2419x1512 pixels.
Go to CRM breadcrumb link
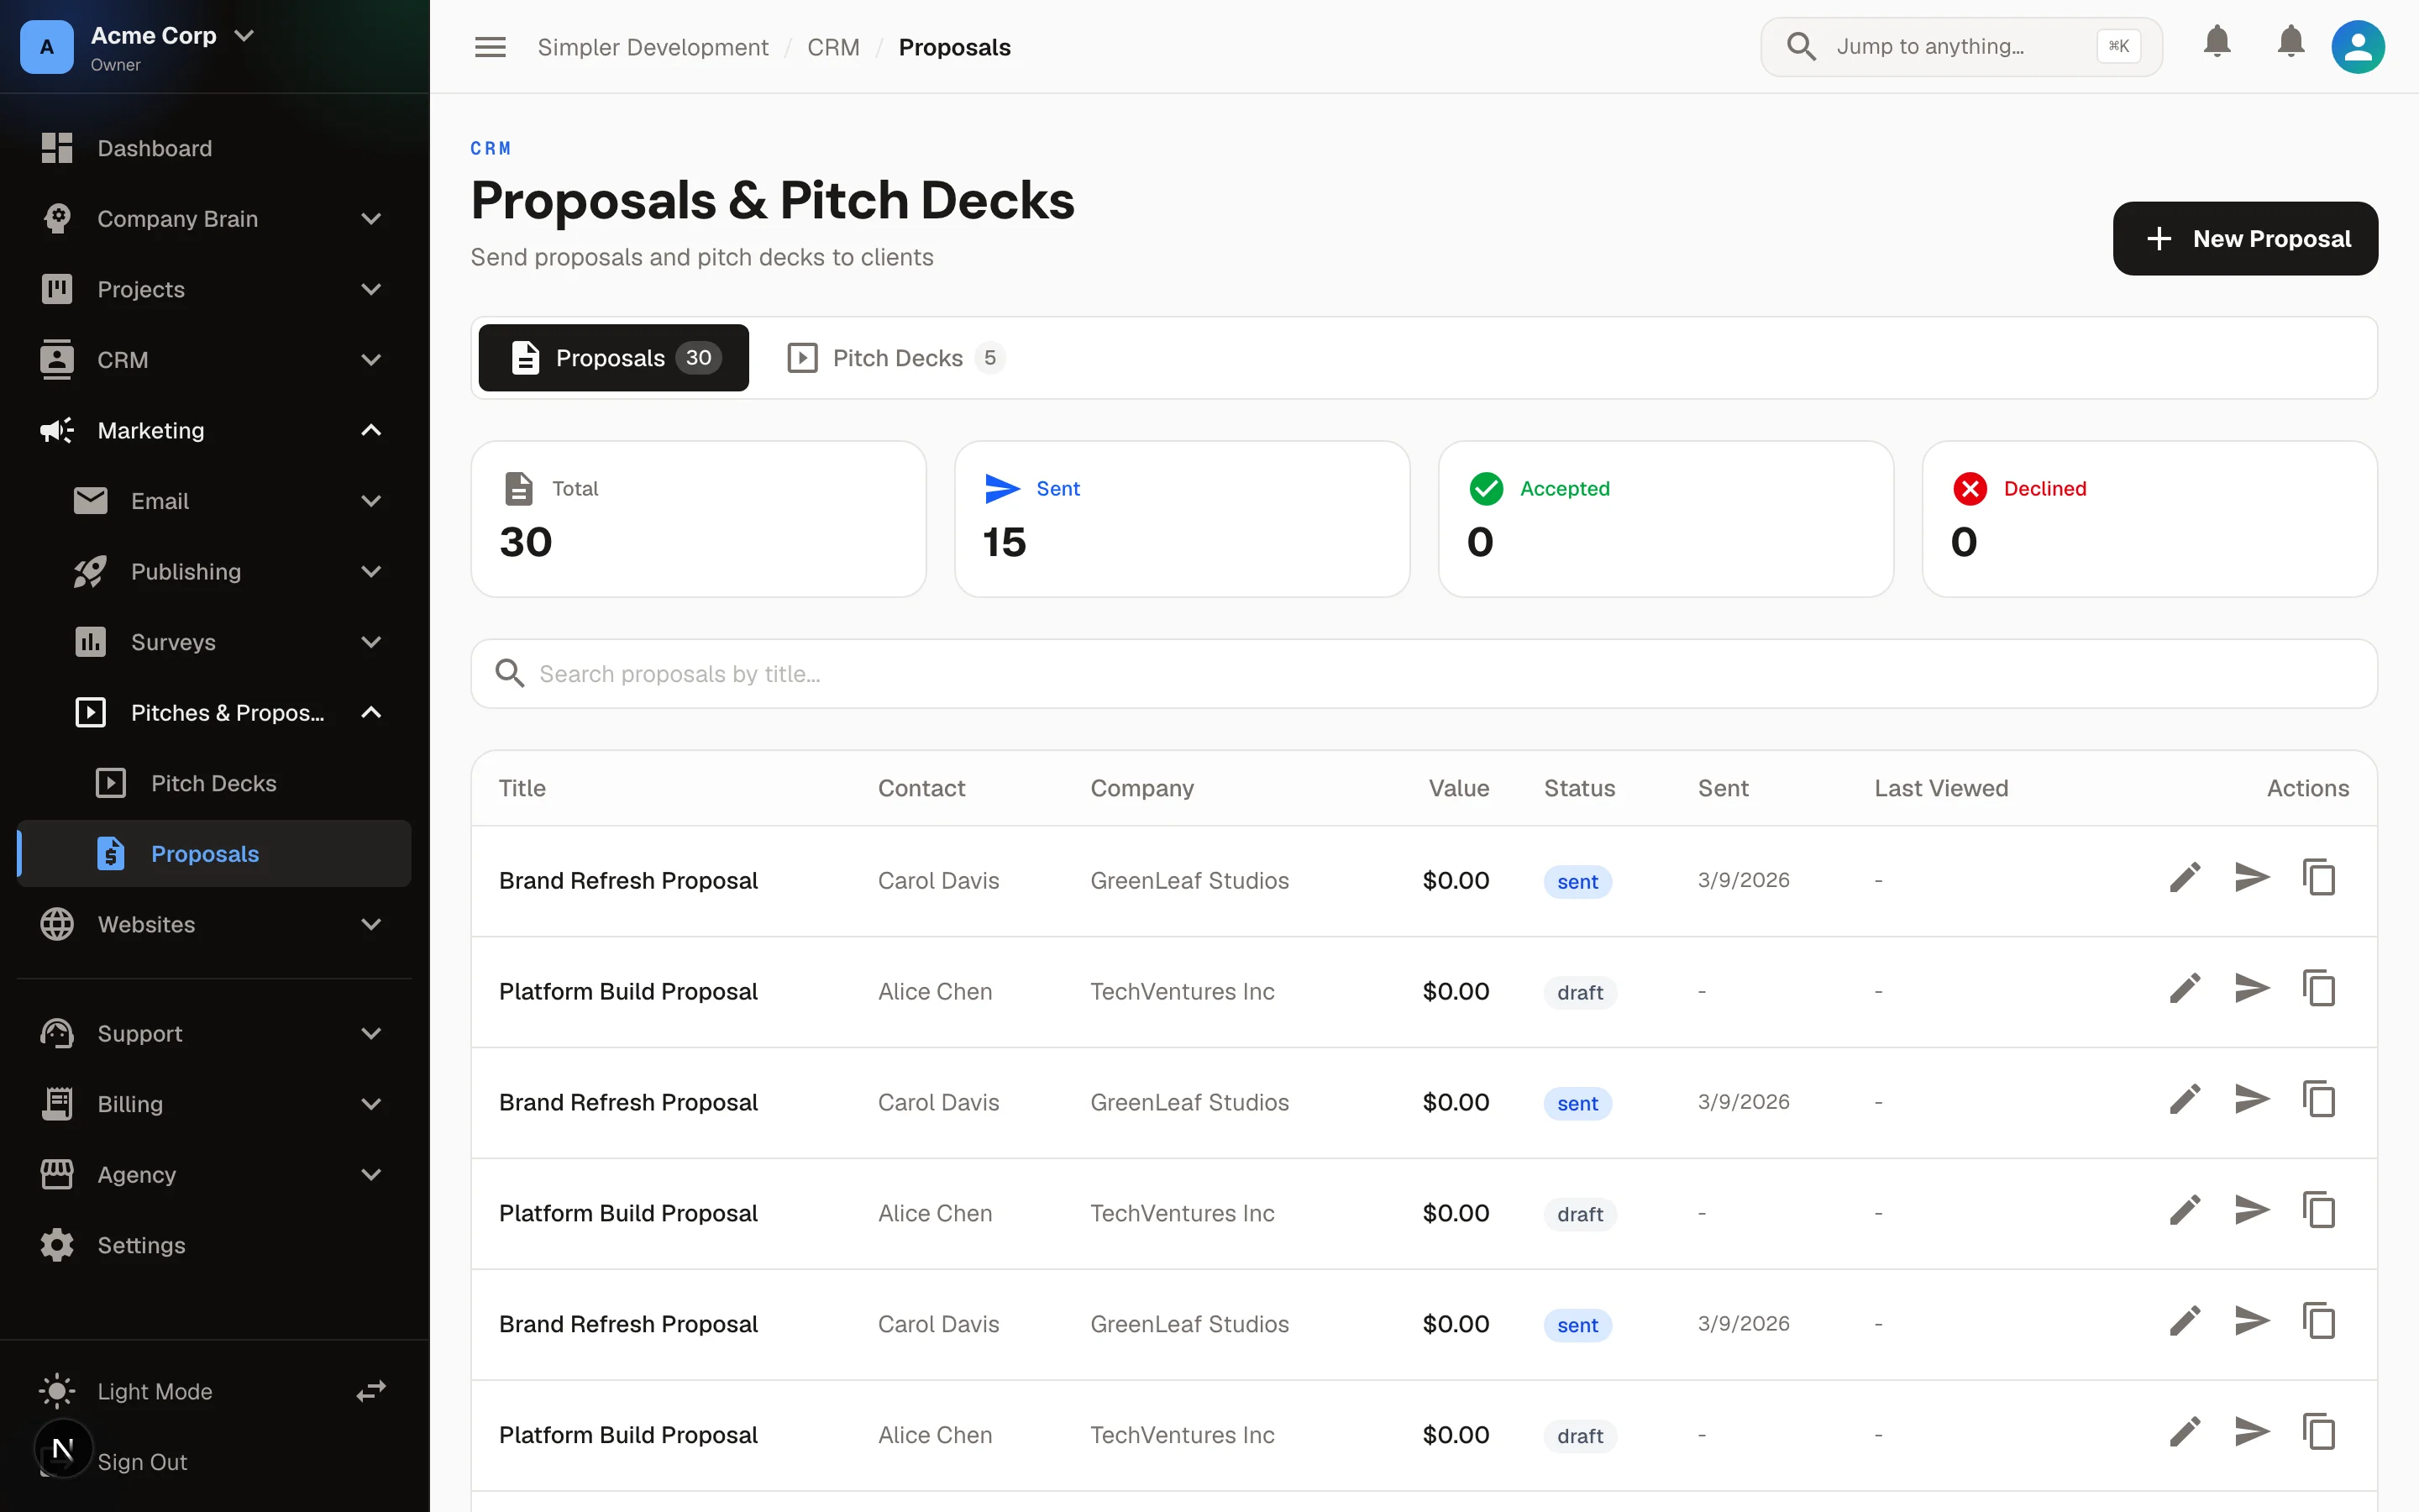[832, 47]
